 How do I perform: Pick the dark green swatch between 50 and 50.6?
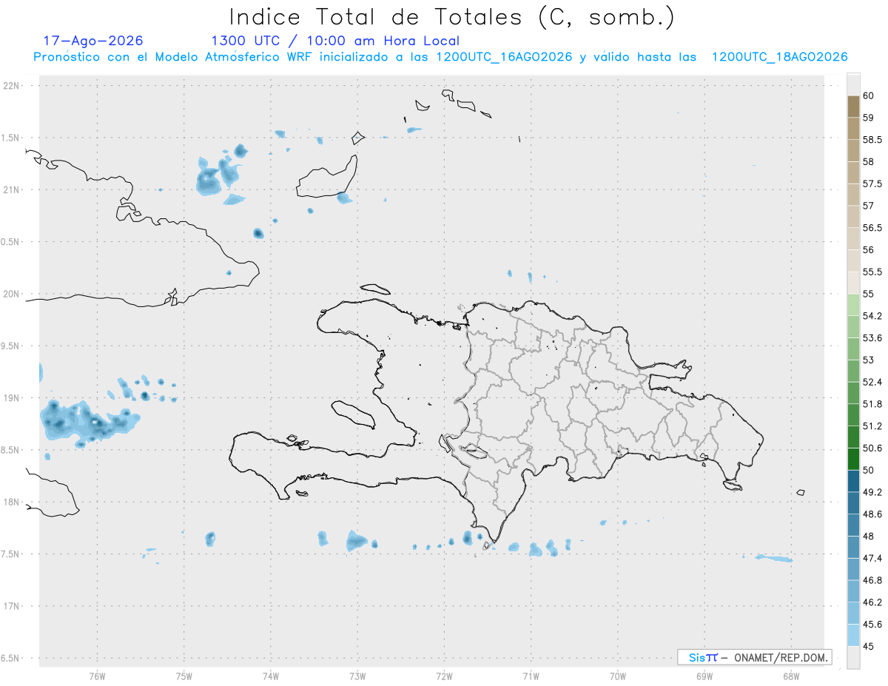(853, 459)
